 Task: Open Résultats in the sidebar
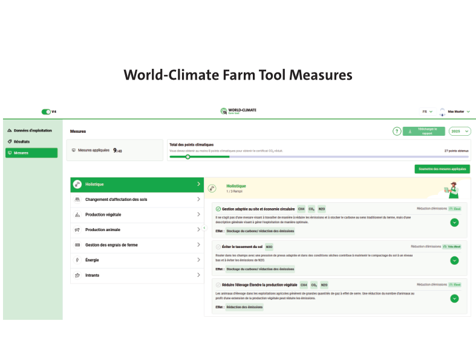coord(22,141)
